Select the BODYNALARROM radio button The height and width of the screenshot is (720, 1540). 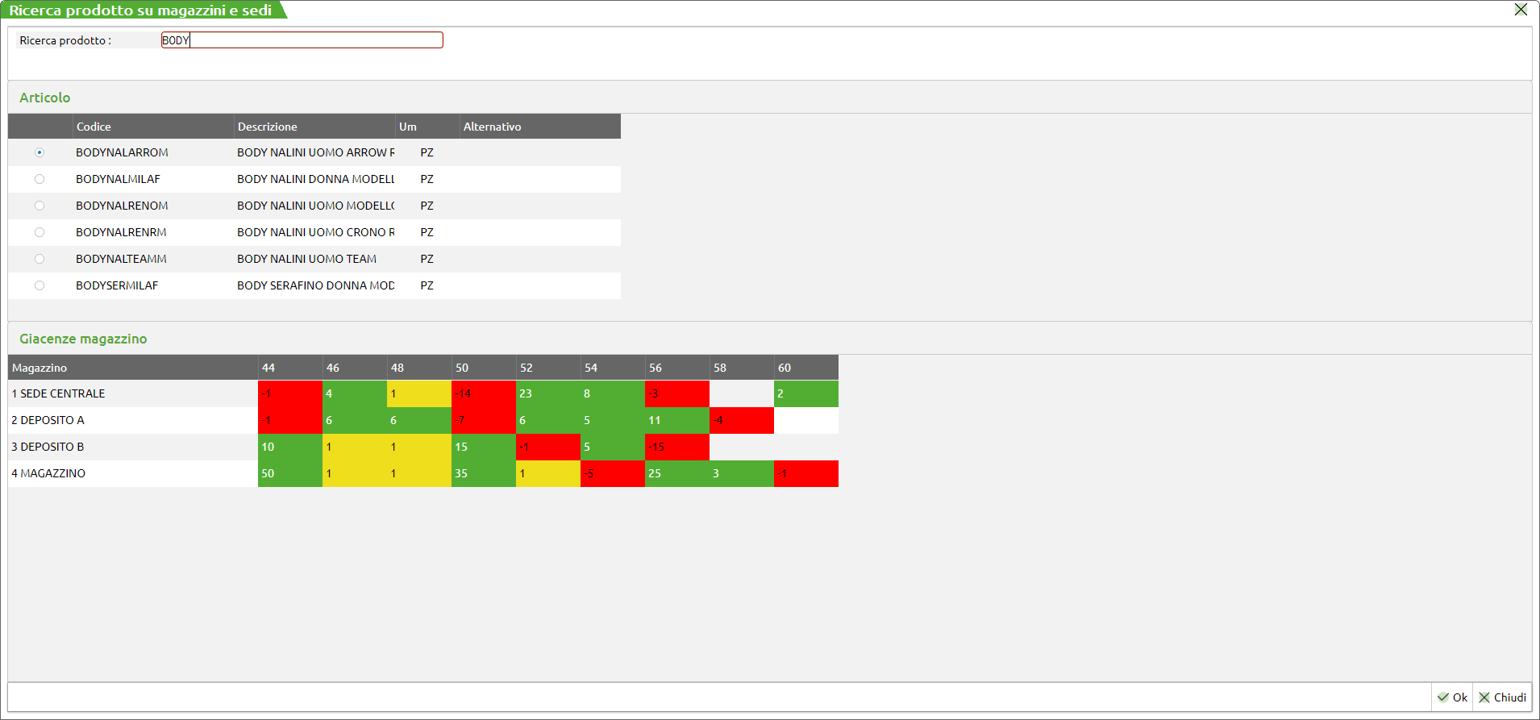point(40,152)
